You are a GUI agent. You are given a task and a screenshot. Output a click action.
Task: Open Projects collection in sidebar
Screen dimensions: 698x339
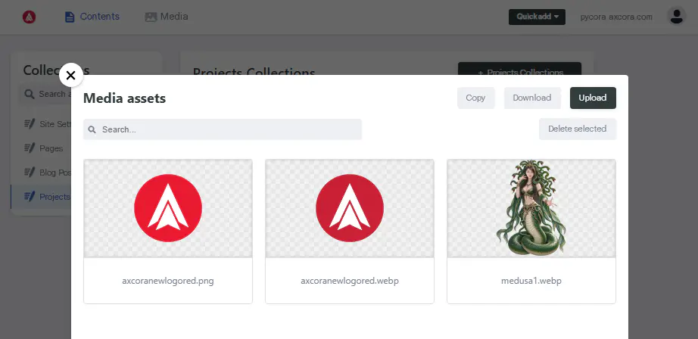tap(41, 197)
